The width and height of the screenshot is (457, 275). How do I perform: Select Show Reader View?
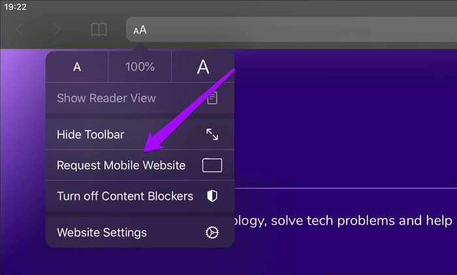[x=140, y=98]
